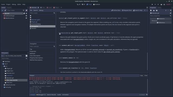Screen dimensions: 173x97
Task: Open the Editor menu
Action: tap(19, 4)
